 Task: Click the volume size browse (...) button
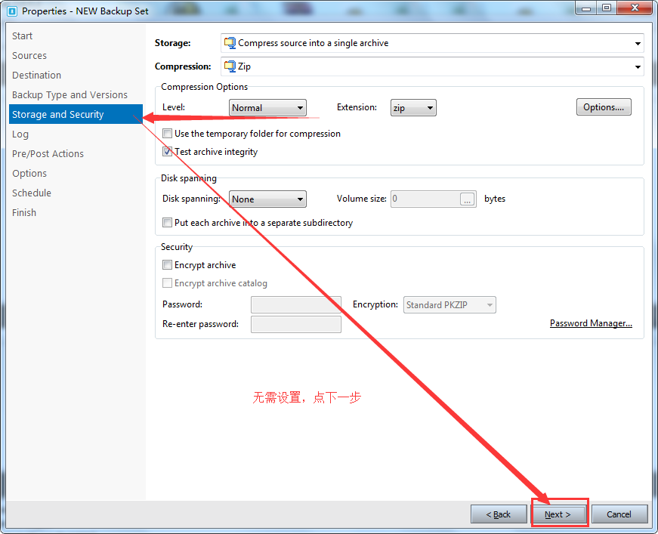(468, 199)
